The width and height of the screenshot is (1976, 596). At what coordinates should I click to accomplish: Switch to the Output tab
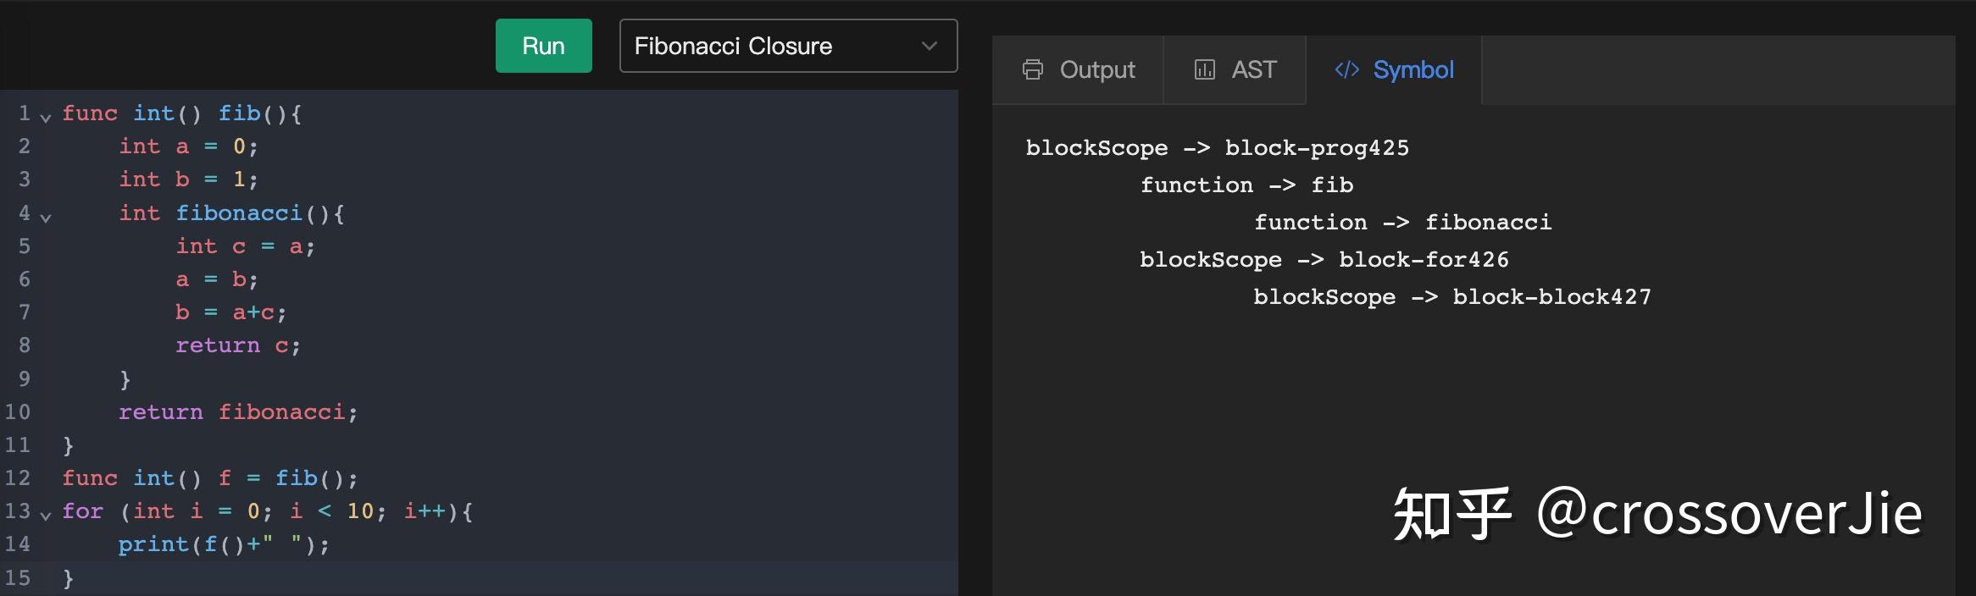(x=1078, y=69)
